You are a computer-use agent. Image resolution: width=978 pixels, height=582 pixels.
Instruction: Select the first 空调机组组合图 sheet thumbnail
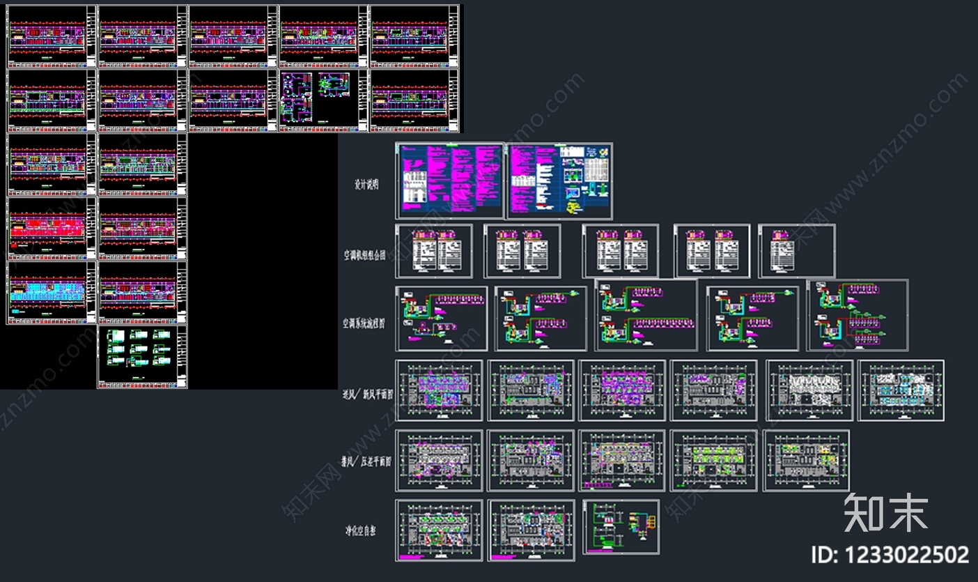(434, 251)
